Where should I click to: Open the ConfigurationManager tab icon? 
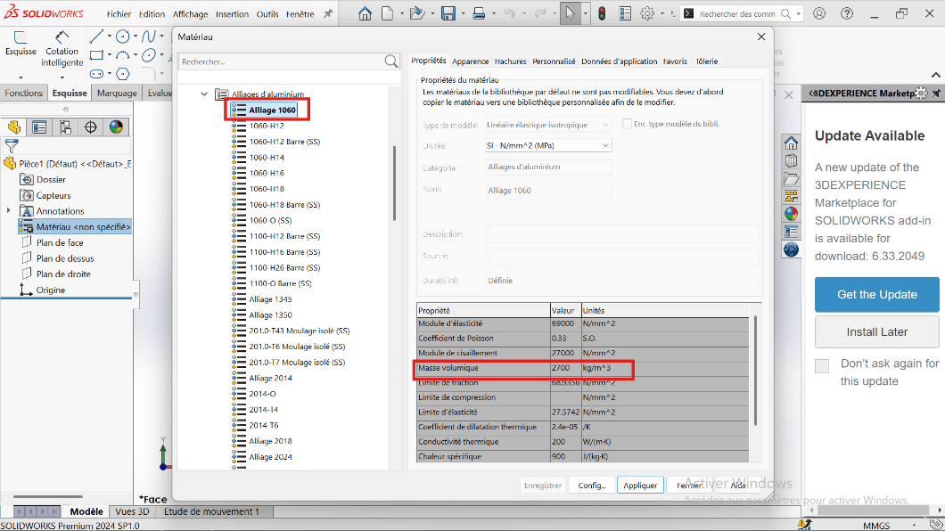(x=65, y=127)
